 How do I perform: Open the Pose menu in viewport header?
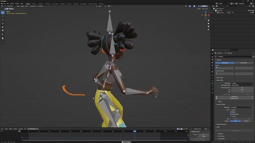(x=26, y=6)
